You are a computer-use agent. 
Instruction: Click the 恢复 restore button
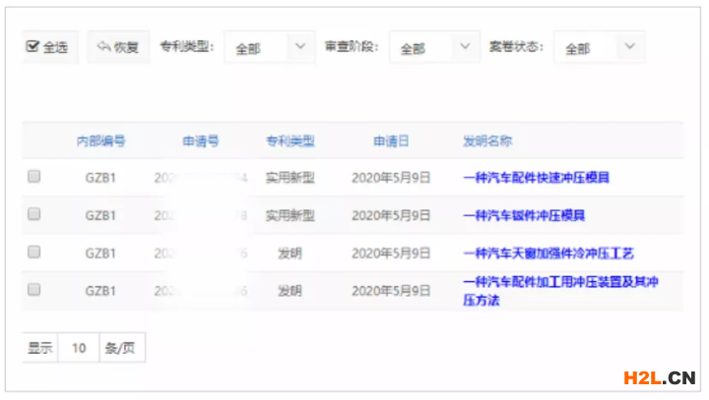[x=117, y=47]
